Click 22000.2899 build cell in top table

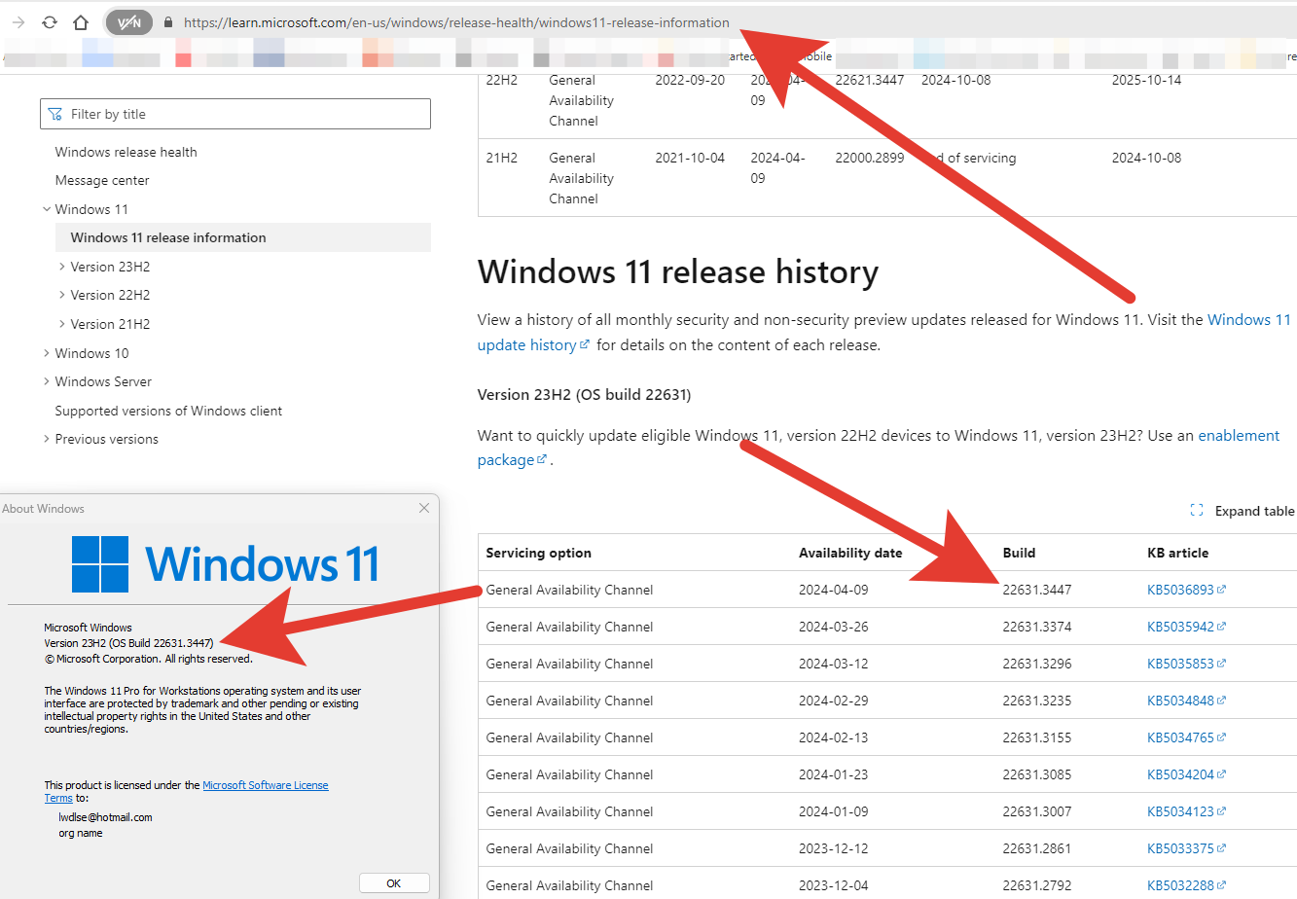[x=870, y=158]
